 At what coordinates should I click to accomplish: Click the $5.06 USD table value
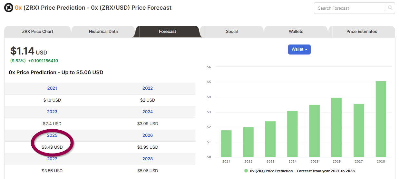coord(148,171)
